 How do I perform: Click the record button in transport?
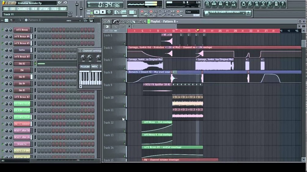pos(109,12)
